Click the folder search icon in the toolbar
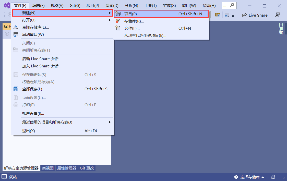 click(218, 15)
